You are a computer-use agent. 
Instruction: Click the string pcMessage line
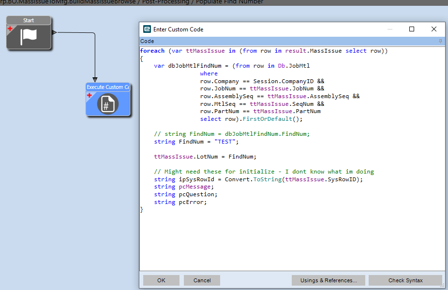pyautogui.click(x=184, y=187)
